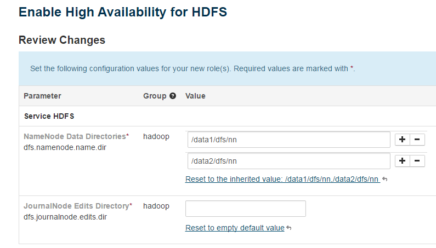Remove the /data1/dfs/nn directory with minus
The width and height of the screenshot is (436, 248).
417,140
